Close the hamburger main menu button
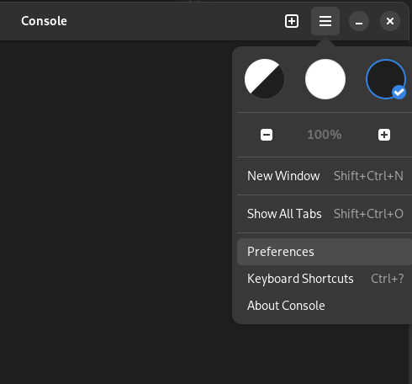 click(x=325, y=21)
